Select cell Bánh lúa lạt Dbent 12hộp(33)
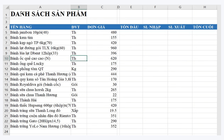The height and width of the screenshot is (140, 224). tap(40, 53)
